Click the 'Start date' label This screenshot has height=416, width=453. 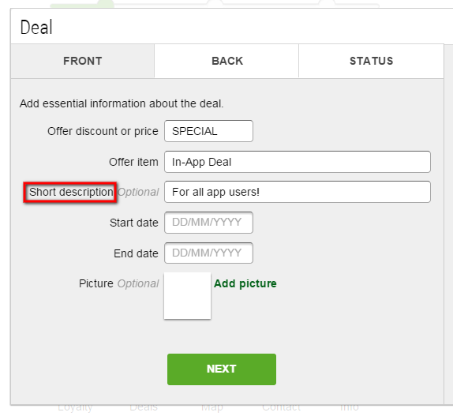133,223
